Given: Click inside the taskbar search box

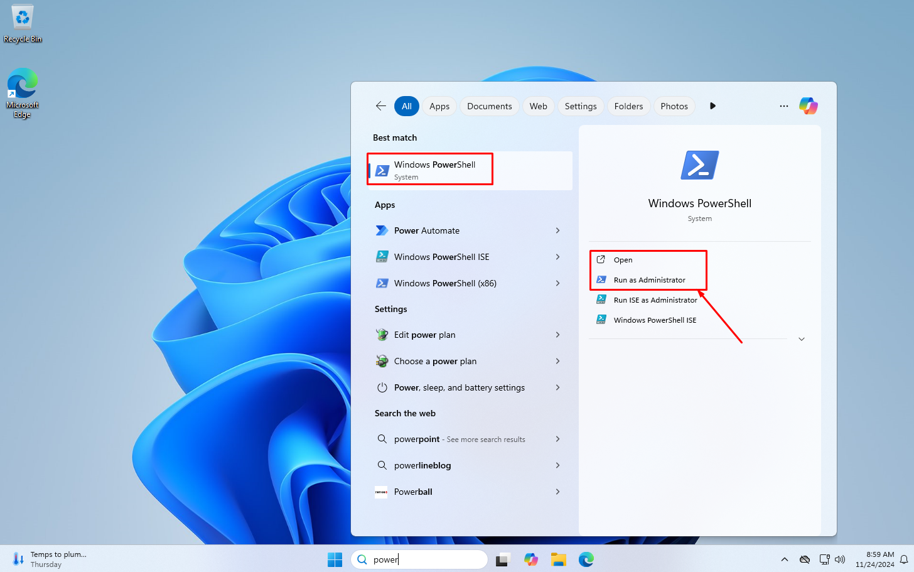Looking at the screenshot, I should [x=419, y=559].
